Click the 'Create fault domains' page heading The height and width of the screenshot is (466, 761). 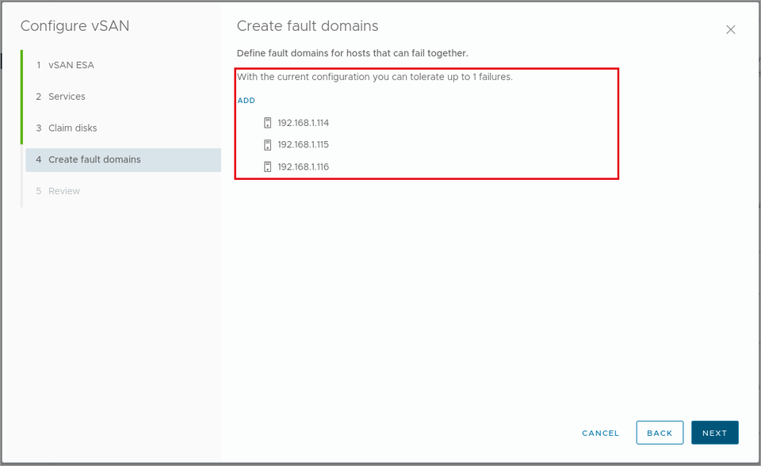(308, 25)
